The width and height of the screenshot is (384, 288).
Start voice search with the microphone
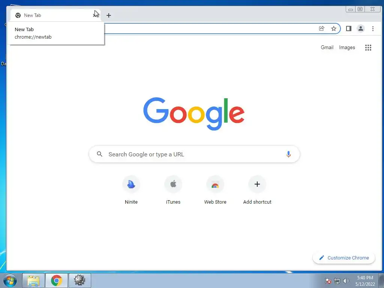click(x=288, y=154)
